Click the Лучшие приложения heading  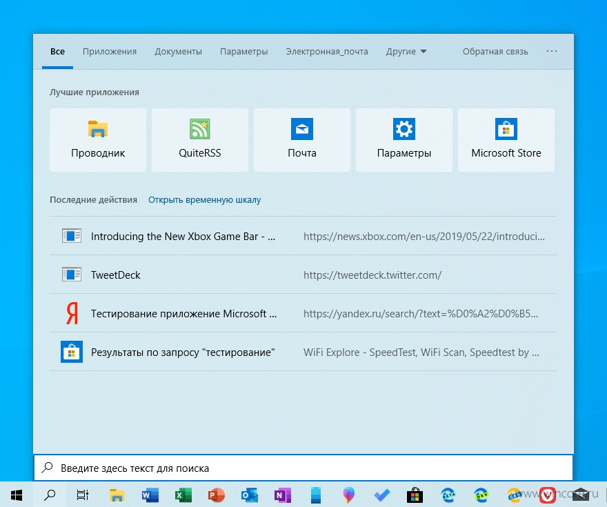94,92
